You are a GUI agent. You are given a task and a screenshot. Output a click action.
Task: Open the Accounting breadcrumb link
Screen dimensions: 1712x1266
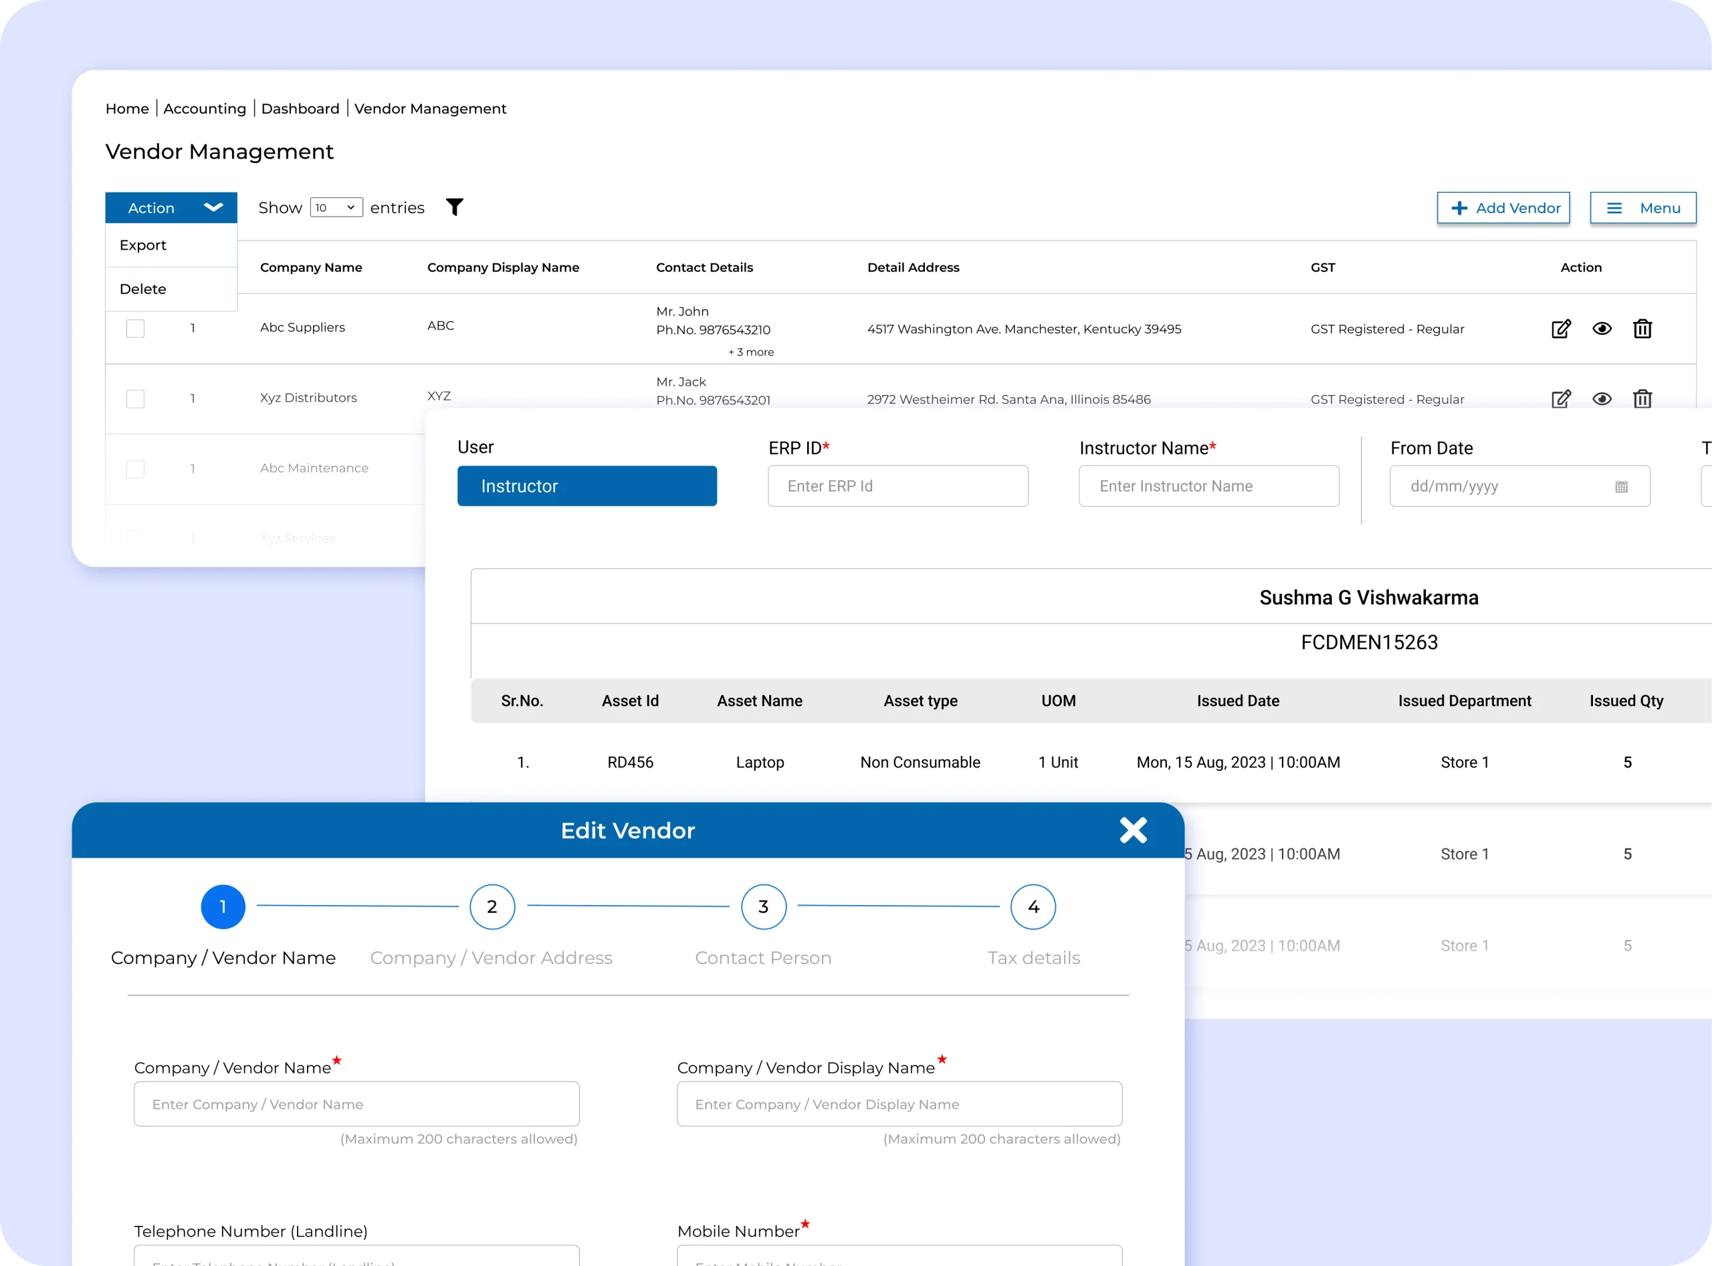pyautogui.click(x=205, y=109)
